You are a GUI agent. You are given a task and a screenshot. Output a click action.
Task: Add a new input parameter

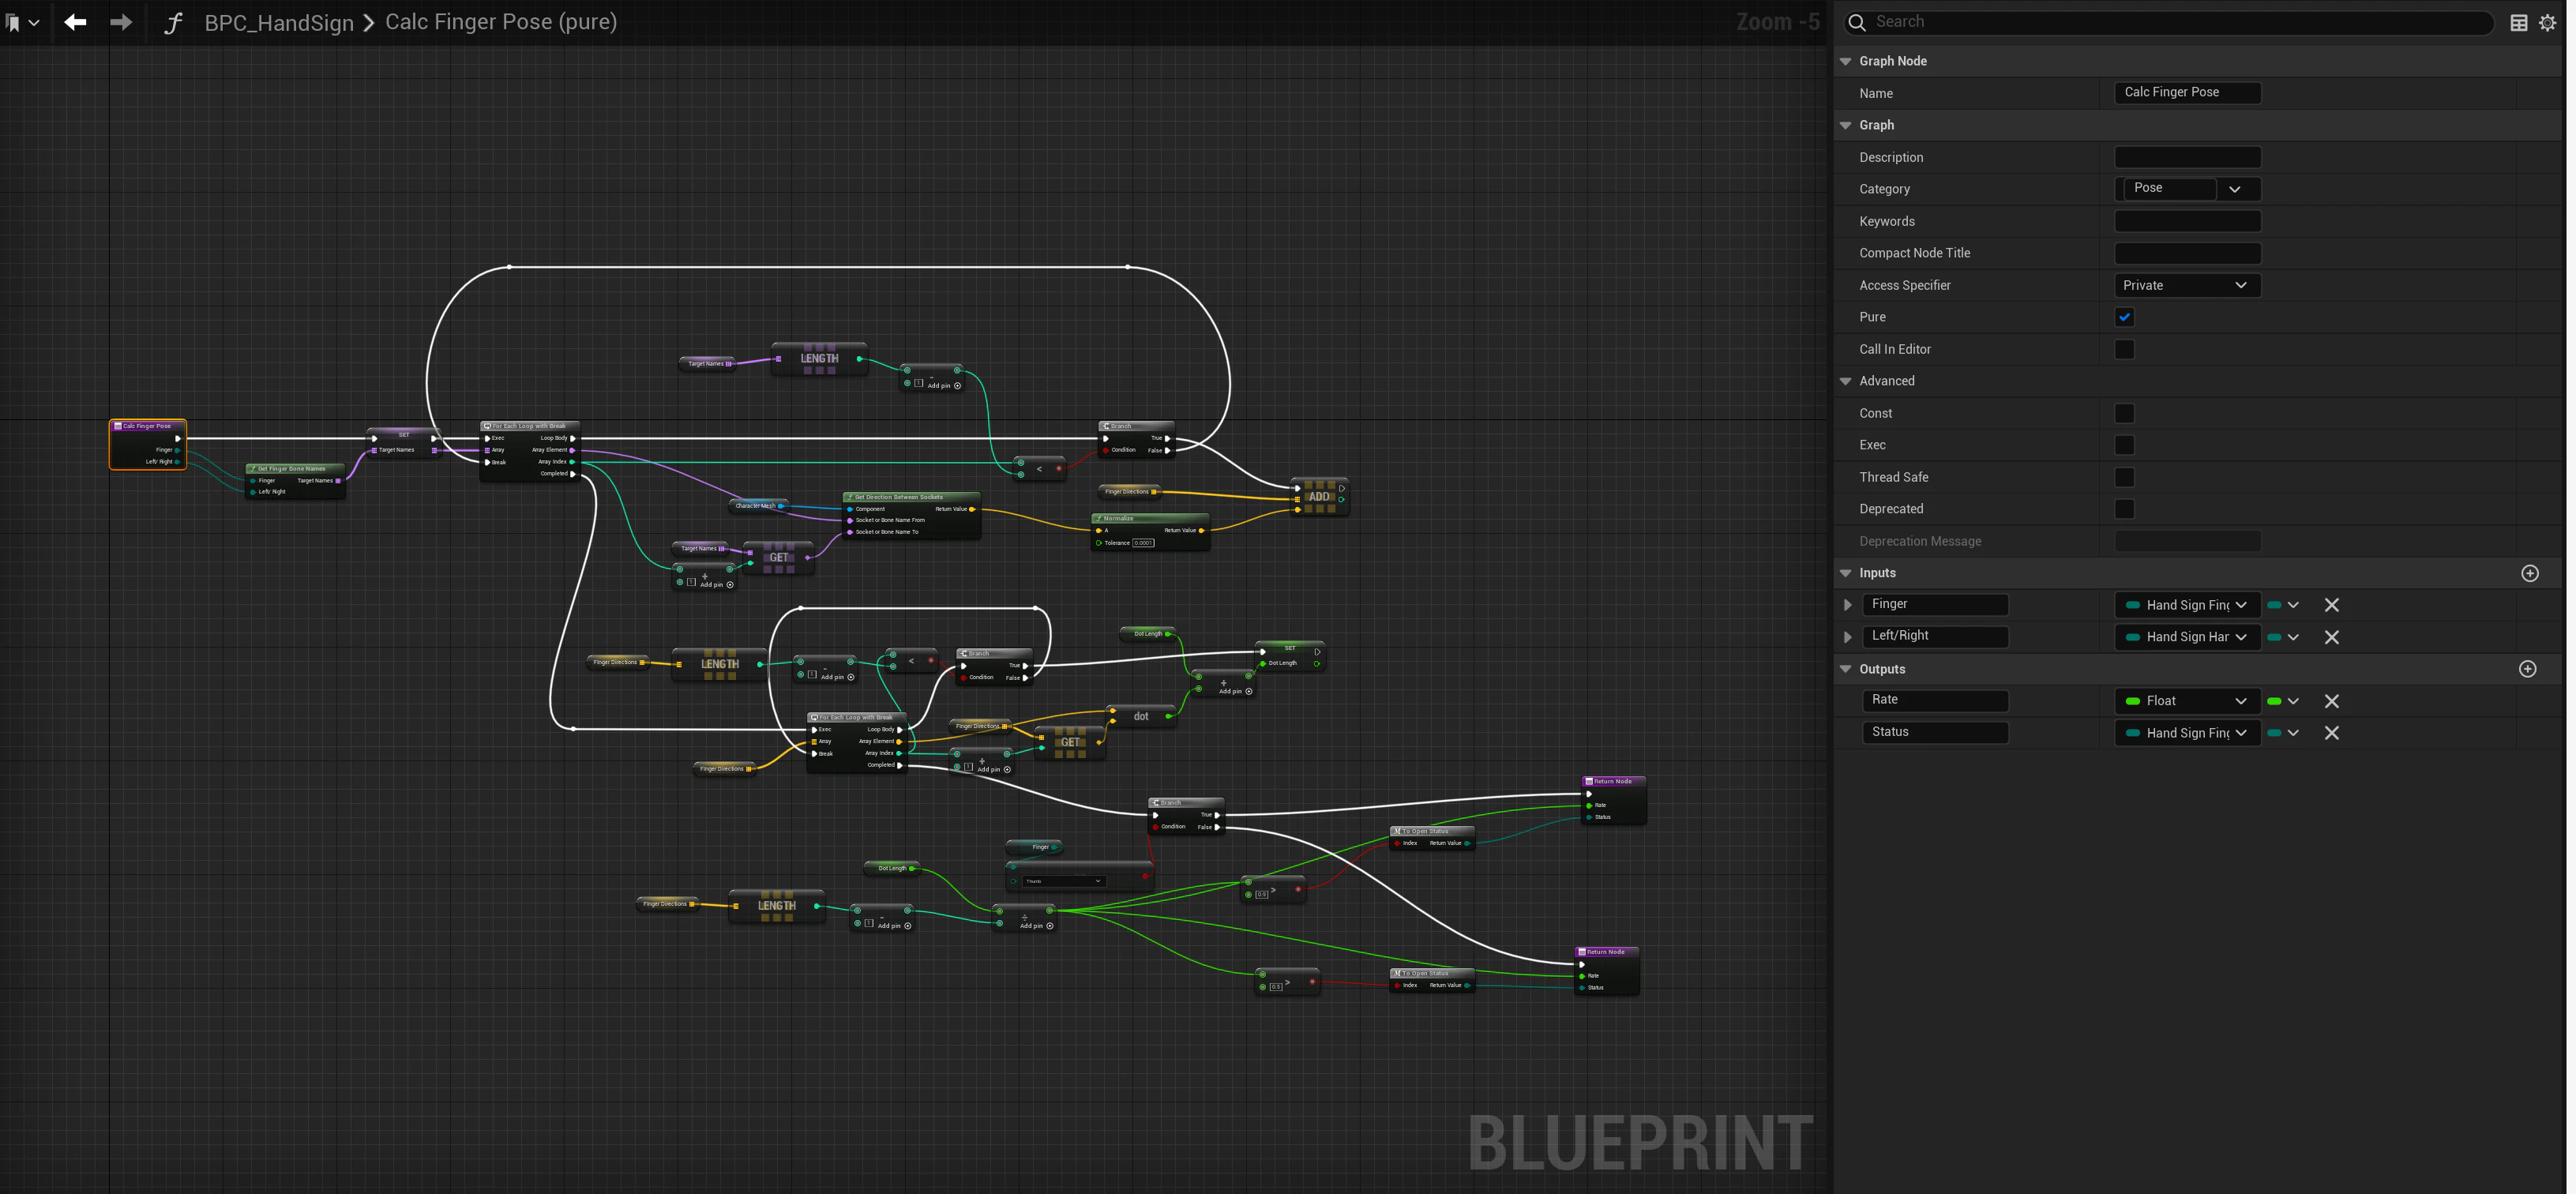click(2530, 573)
